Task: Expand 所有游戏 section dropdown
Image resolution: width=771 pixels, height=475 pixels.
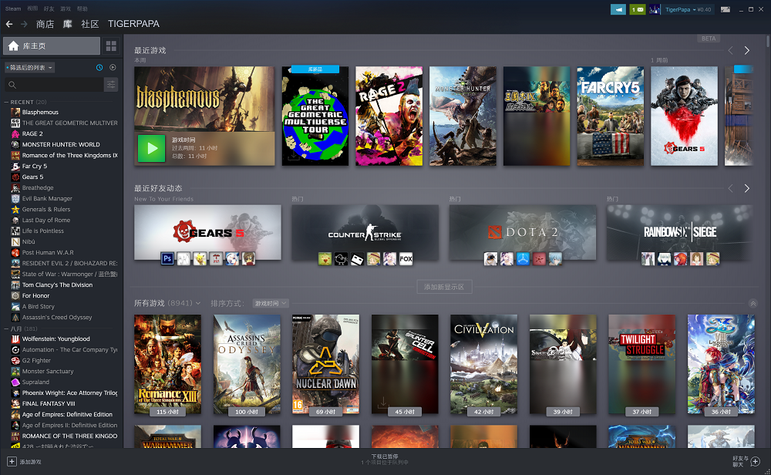Action: (197, 303)
